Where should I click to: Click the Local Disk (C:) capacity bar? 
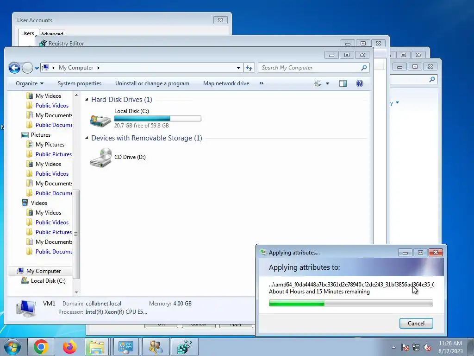pyautogui.click(x=157, y=118)
